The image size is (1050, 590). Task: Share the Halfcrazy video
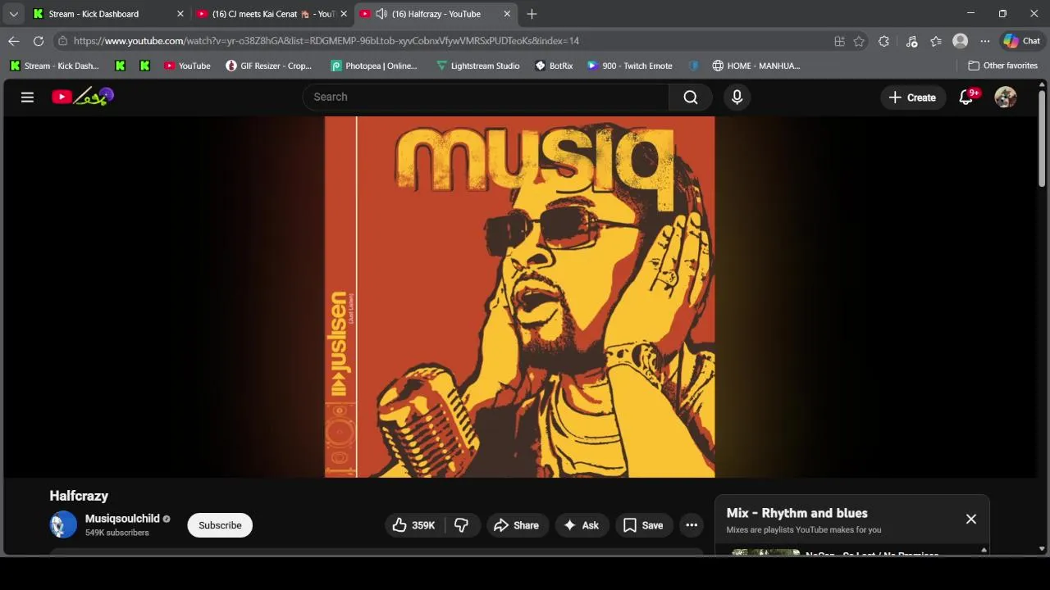[x=517, y=525]
